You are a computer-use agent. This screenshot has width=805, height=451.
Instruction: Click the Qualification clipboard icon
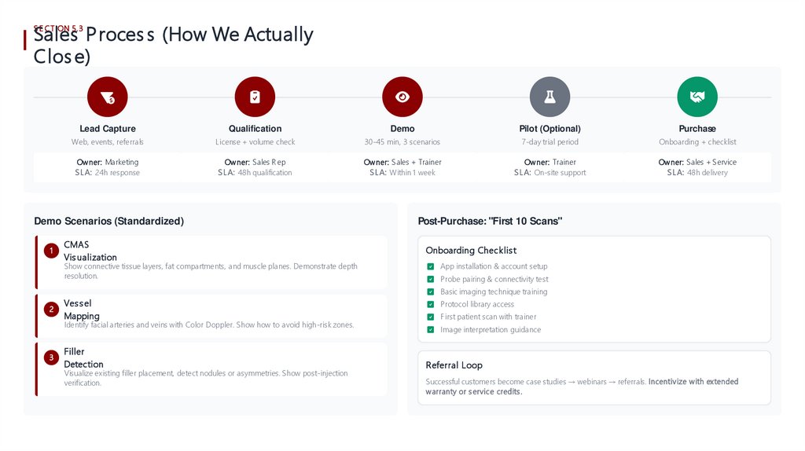255,97
